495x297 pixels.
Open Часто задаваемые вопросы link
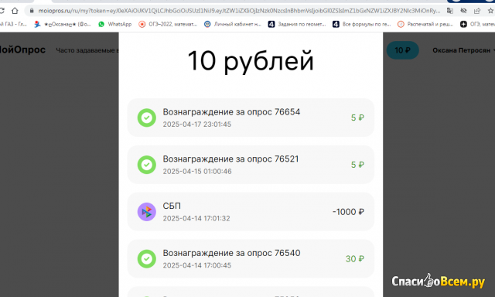(87, 50)
